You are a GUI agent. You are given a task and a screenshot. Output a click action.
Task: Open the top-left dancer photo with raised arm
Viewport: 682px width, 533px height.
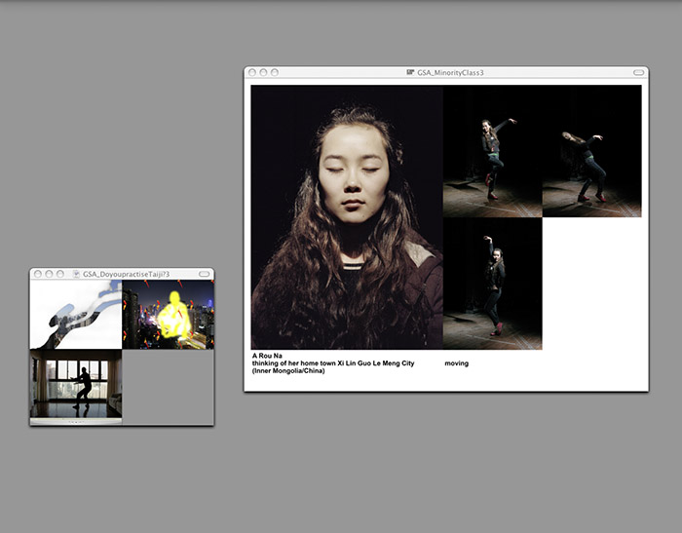tap(492, 151)
